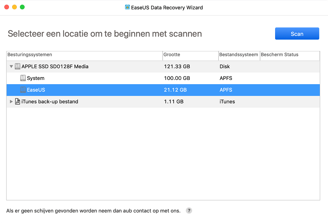Sort by the Bescherm Status column header
Viewport: 328px width, 223px height.
pyautogui.click(x=290, y=56)
